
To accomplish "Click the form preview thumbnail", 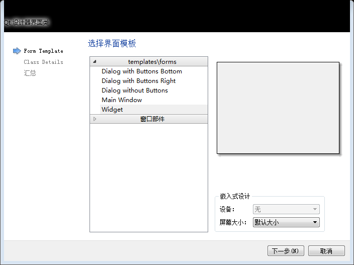I will pyautogui.click(x=278, y=108).
